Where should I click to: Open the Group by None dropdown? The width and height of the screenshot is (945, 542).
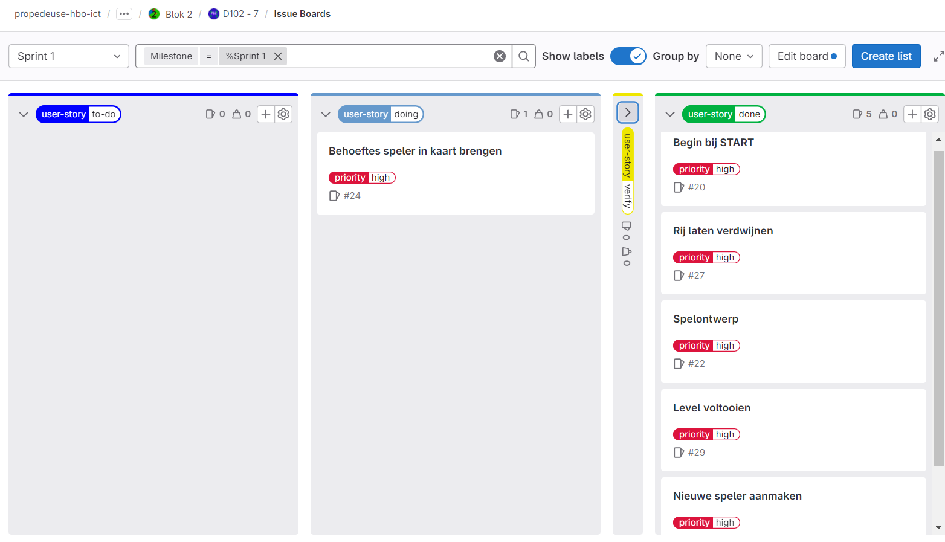(x=734, y=56)
